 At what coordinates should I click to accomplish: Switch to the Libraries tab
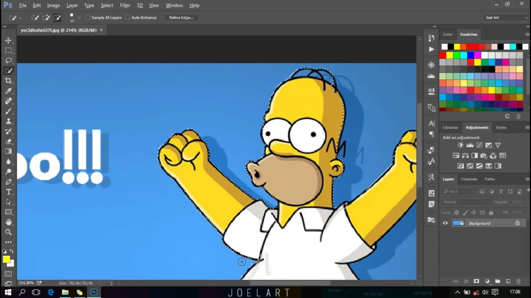tap(450, 127)
